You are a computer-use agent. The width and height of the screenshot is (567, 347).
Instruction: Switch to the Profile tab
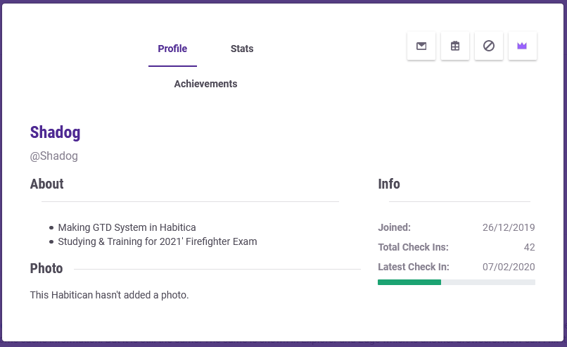[172, 49]
